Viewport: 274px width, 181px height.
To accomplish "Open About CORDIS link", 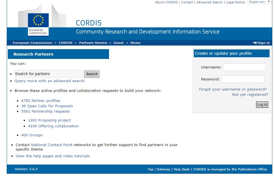I will click(x=166, y=2).
